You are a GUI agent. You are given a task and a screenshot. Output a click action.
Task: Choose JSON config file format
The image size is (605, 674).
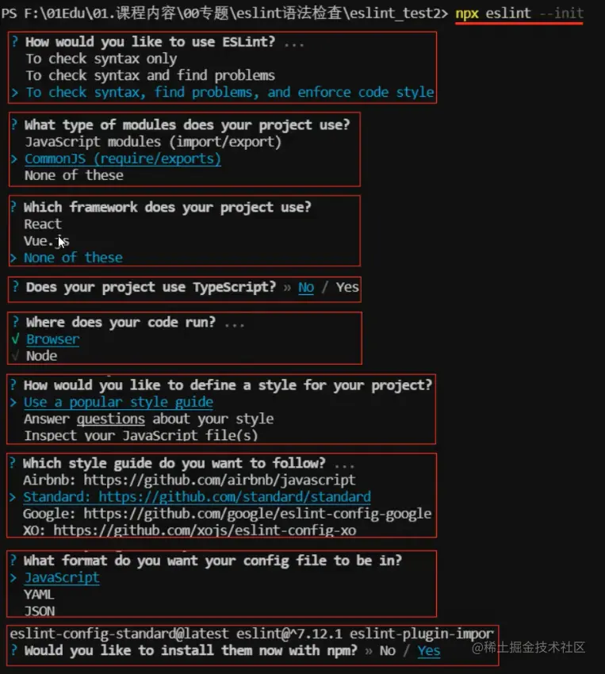[40, 611]
